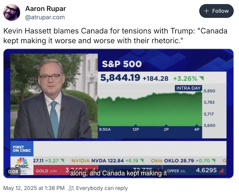
Task: Click the video caption about Canada
Action: click(118, 173)
